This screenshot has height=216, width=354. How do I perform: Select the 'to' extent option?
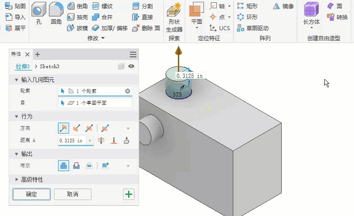coord(114,140)
